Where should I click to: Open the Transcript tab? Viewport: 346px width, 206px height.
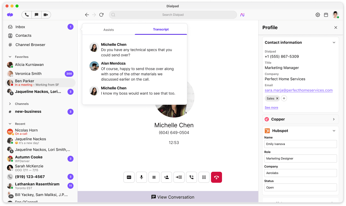(161, 29)
